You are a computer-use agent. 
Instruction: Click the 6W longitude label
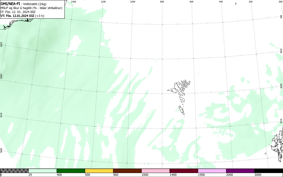coord(192,2)
